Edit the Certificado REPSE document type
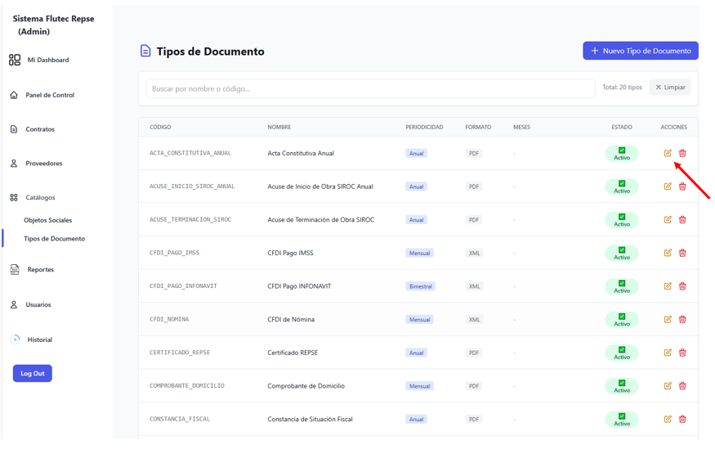This screenshot has height=450, width=715. pos(668,353)
